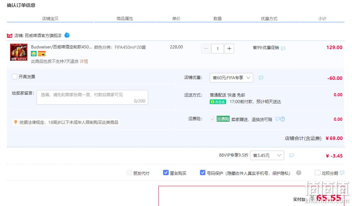This screenshot has width=352, height=206.
Task: Click the underage purchase restriction notice text
Action: tap(69, 122)
